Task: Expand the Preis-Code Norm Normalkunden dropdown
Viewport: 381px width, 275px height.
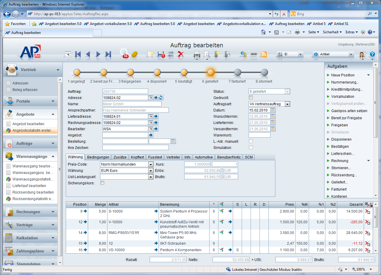Action: point(151,164)
